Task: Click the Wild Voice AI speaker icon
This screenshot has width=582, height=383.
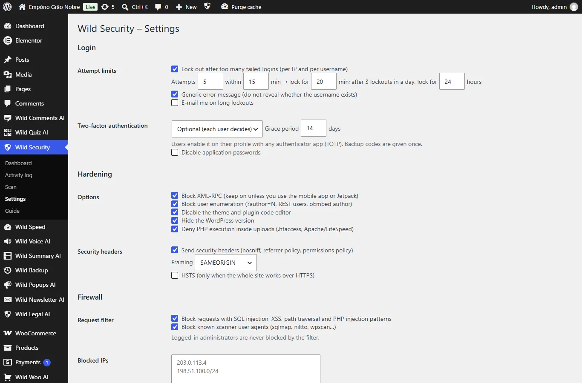Action: [x=7, y=241]
